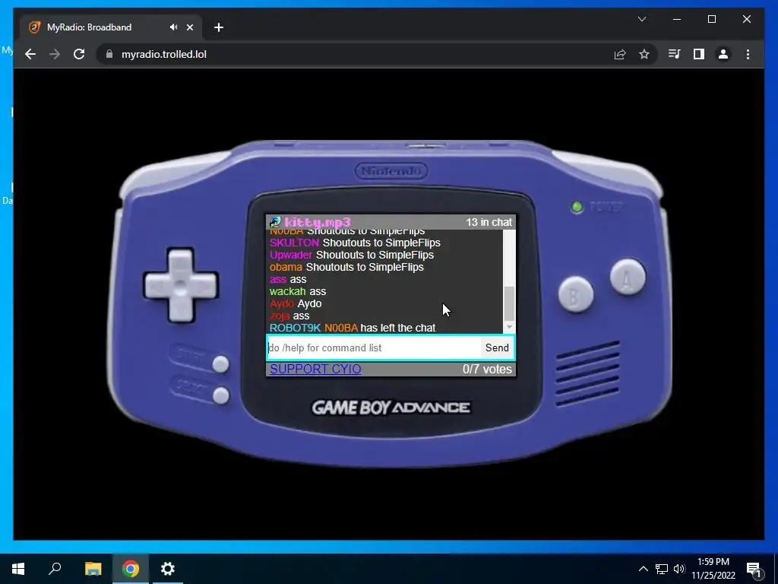Click the Game Boy Select button

221,395
